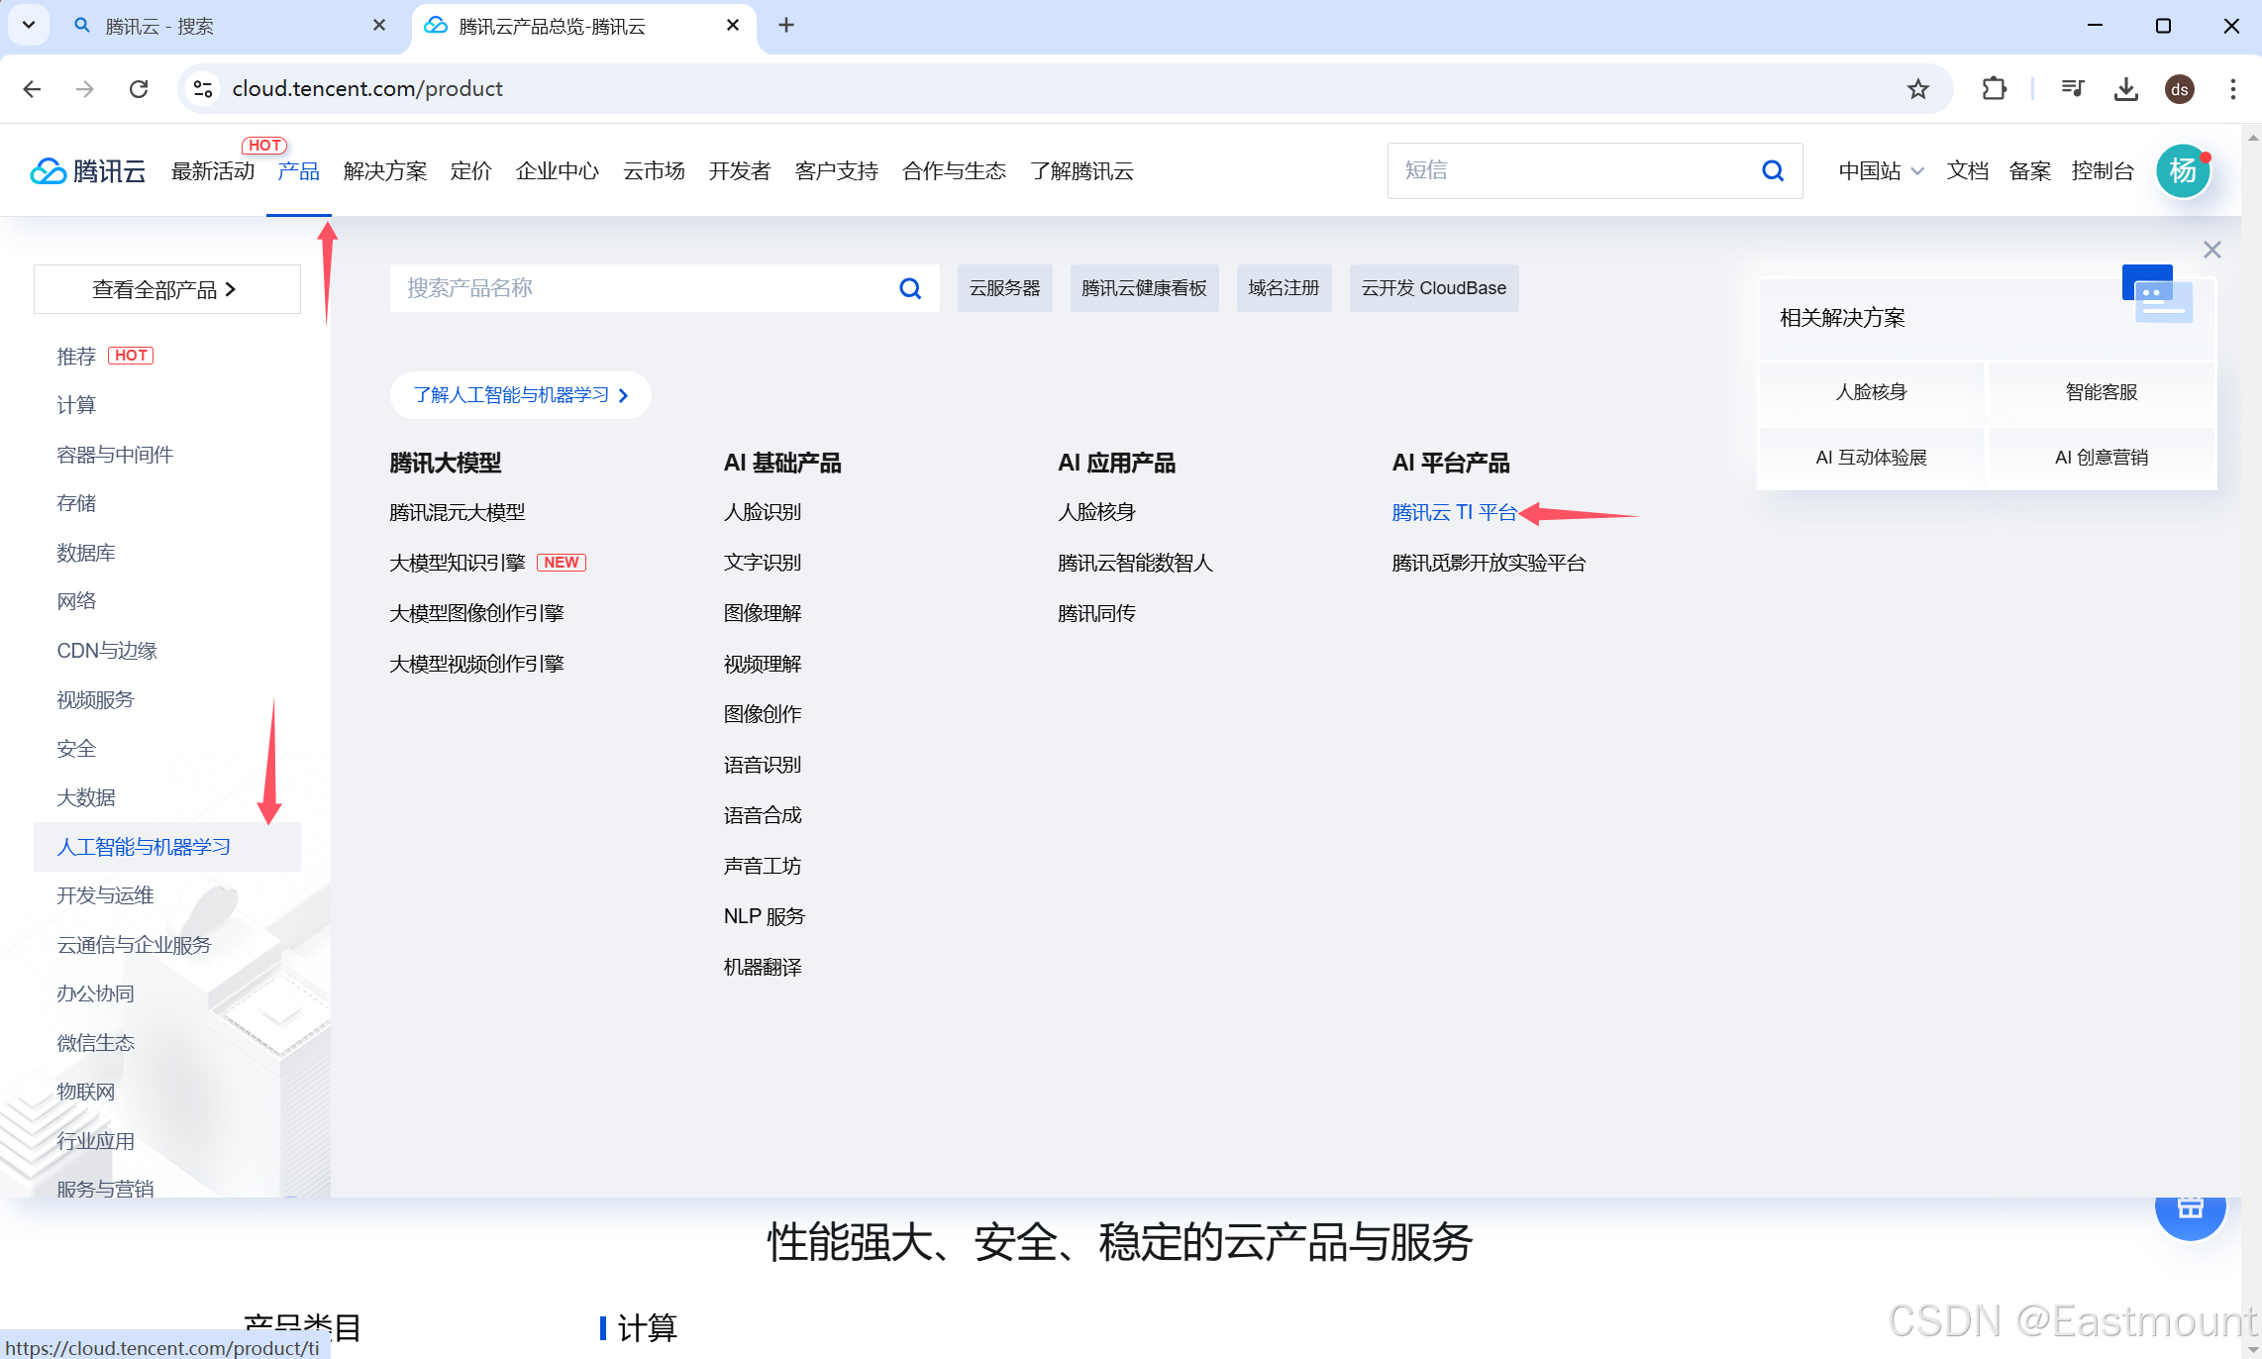Click the user avatar 杨
The image size is (2262, 1359).
tap(2183, 171)
